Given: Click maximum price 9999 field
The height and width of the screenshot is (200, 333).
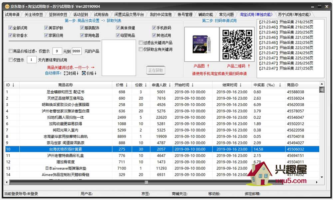Looking at the screenshot, I should 77,51.
